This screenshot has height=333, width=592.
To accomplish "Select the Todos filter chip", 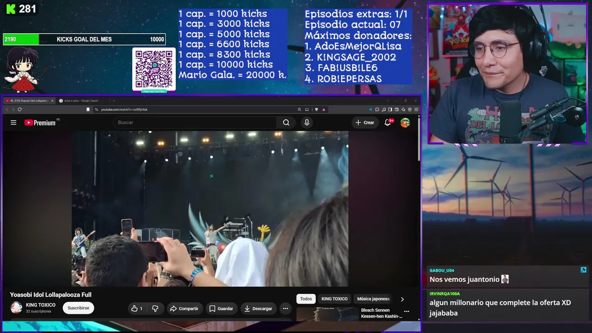I will [x=306, y=299].
